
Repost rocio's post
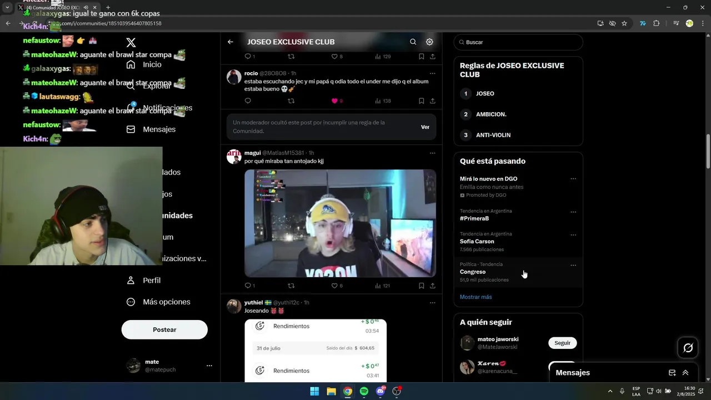coord(291,101)
